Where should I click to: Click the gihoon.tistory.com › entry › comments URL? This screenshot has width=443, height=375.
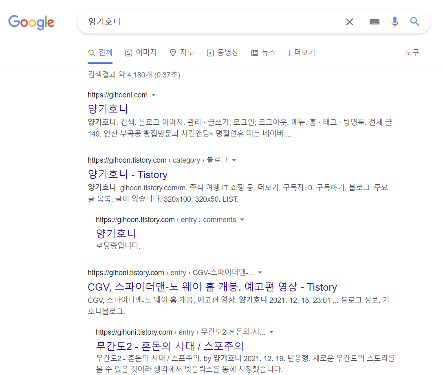click(x=166, y=220)
